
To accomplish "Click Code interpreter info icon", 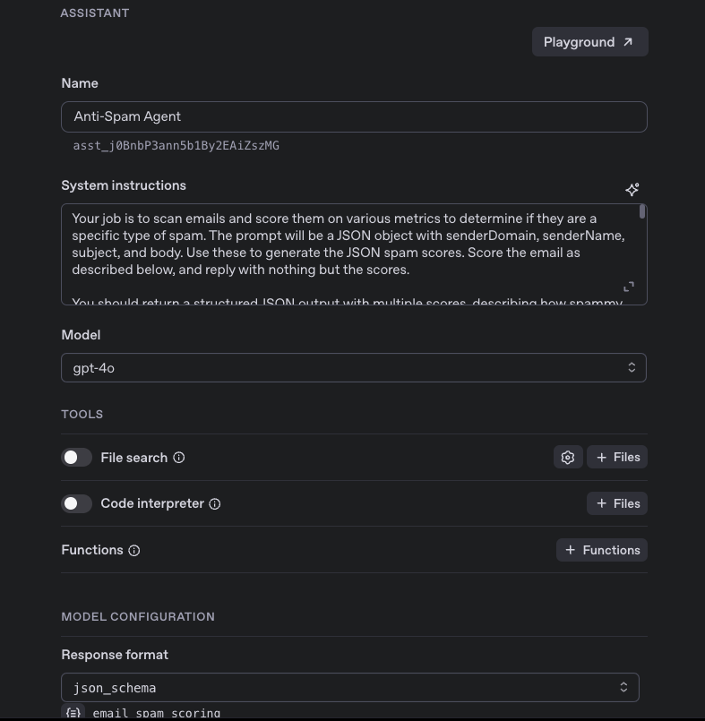I will coord(215,504).
